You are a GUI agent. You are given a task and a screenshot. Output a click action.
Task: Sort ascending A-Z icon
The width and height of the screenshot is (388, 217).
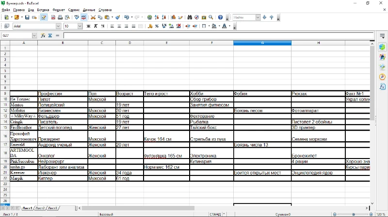click(x=157, y=17)
